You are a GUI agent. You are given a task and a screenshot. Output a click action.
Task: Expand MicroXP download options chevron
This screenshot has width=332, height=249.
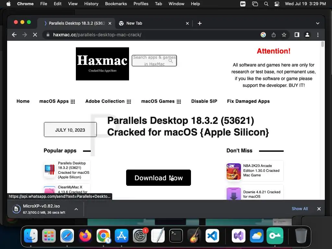(x=76, y=209)
